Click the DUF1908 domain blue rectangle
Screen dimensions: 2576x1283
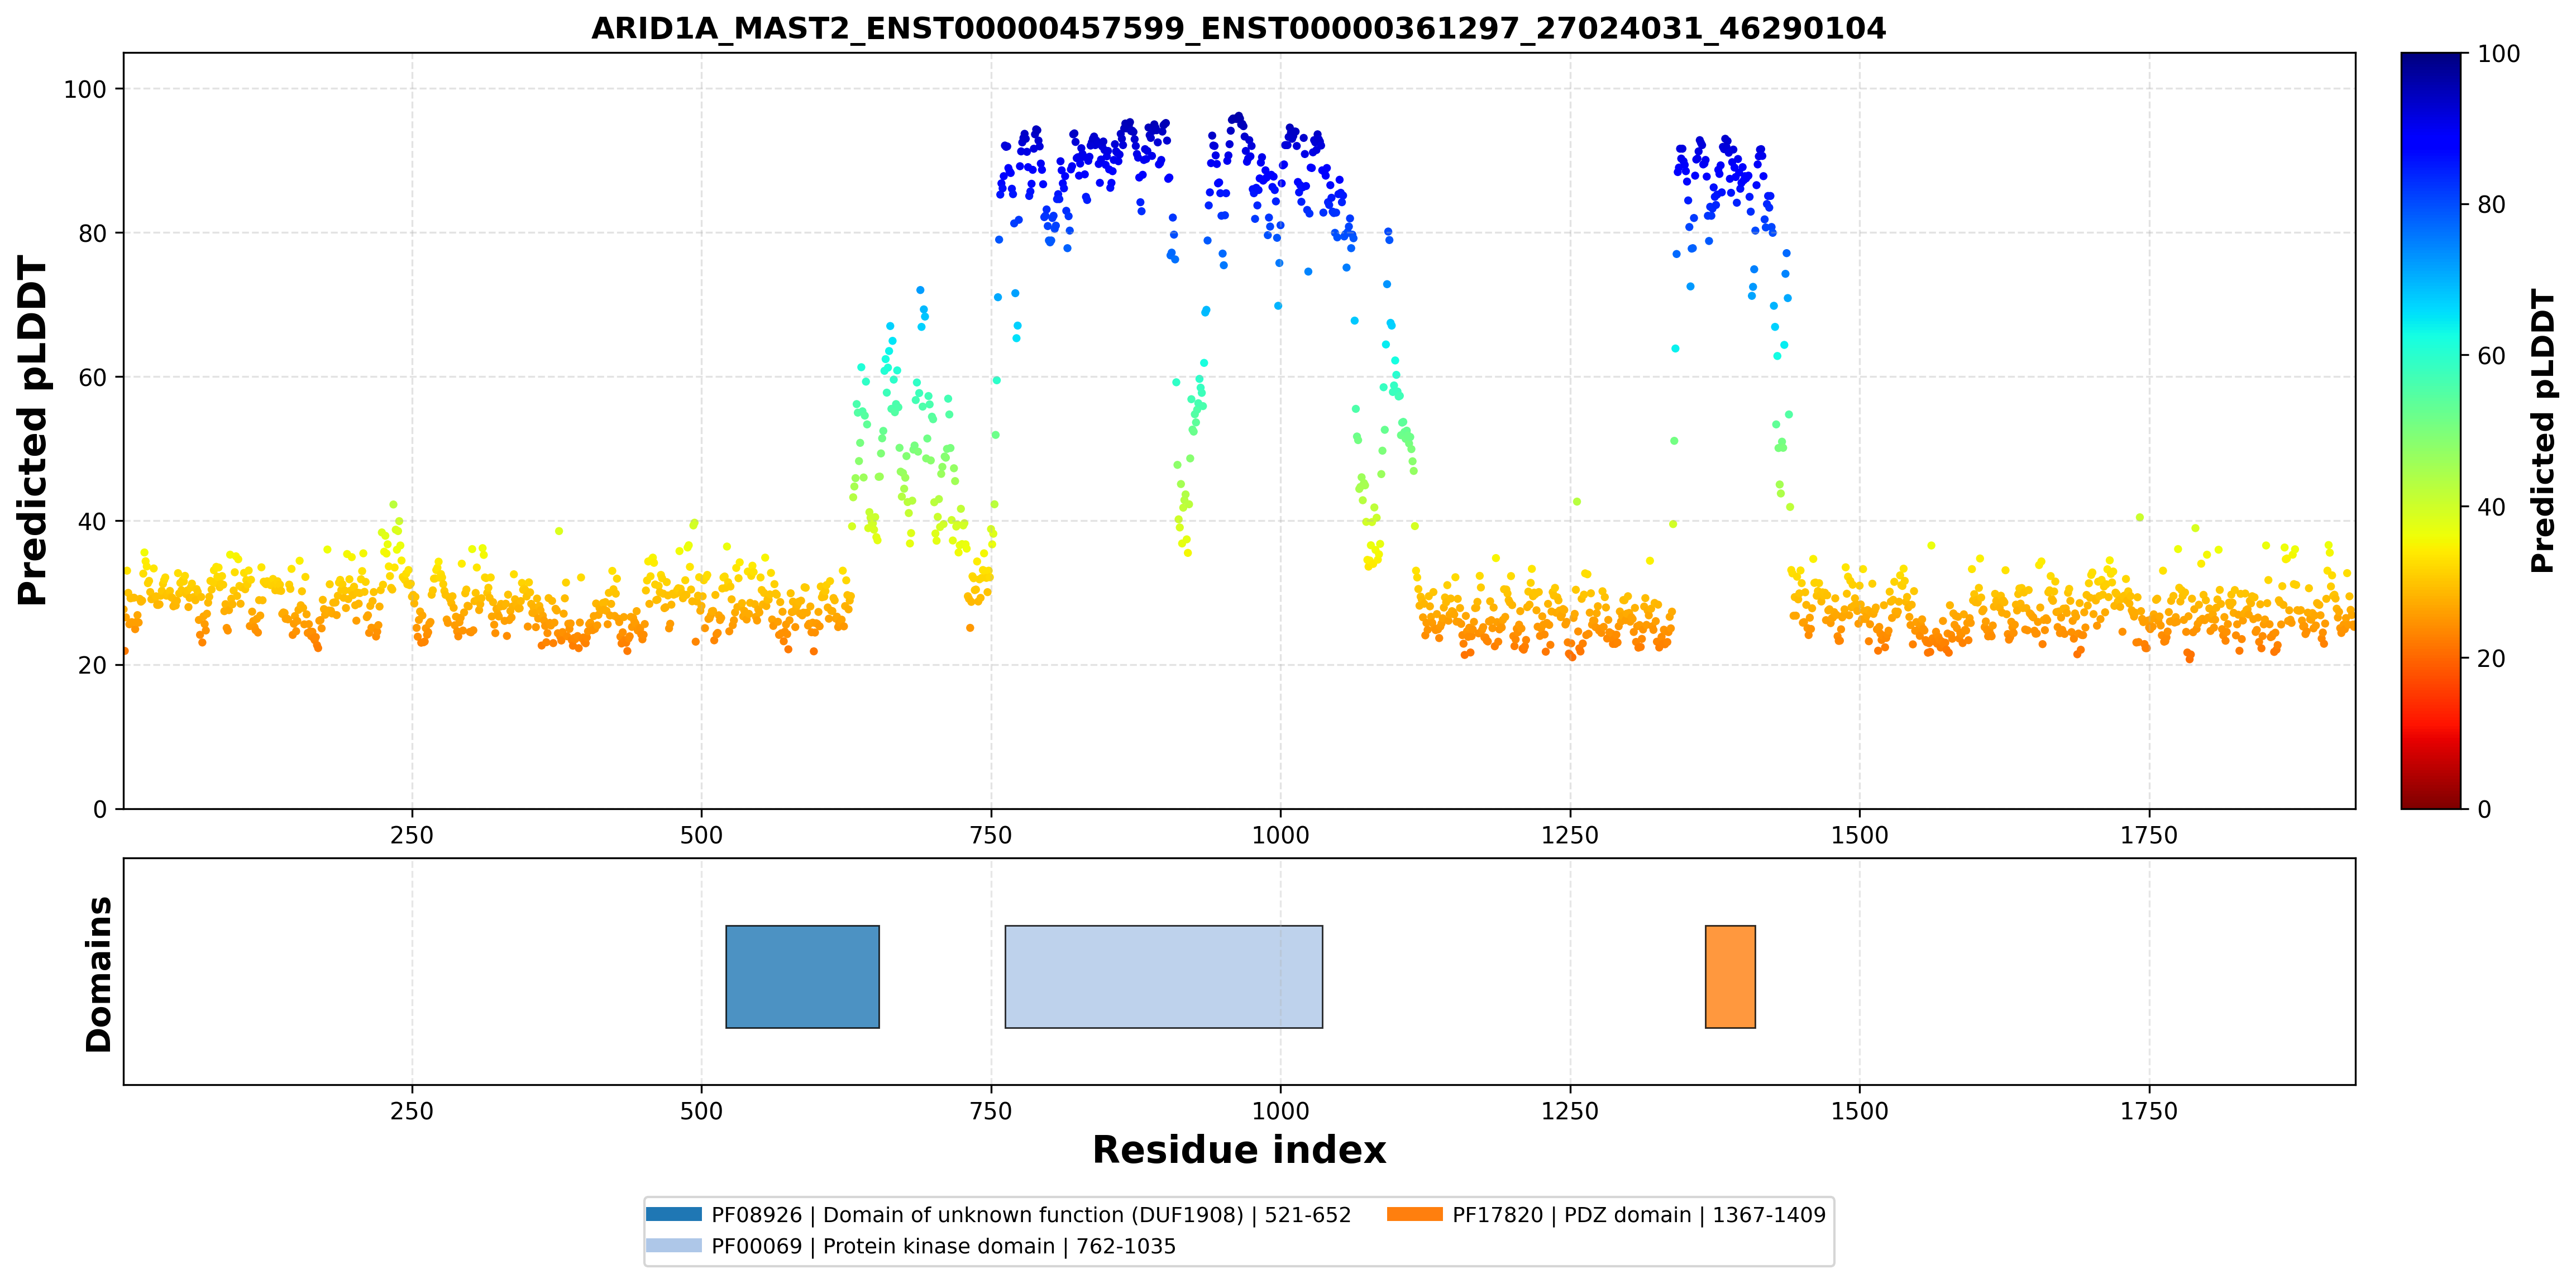click(x=802, y=977)
